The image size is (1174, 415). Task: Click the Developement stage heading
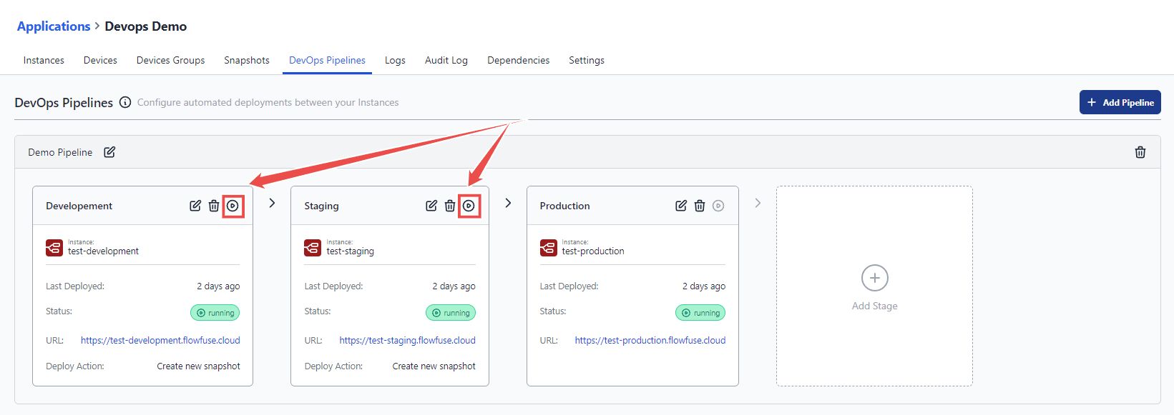click(79, 206)
